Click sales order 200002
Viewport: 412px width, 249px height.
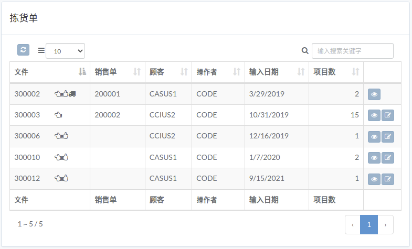[x=108, y=115]
